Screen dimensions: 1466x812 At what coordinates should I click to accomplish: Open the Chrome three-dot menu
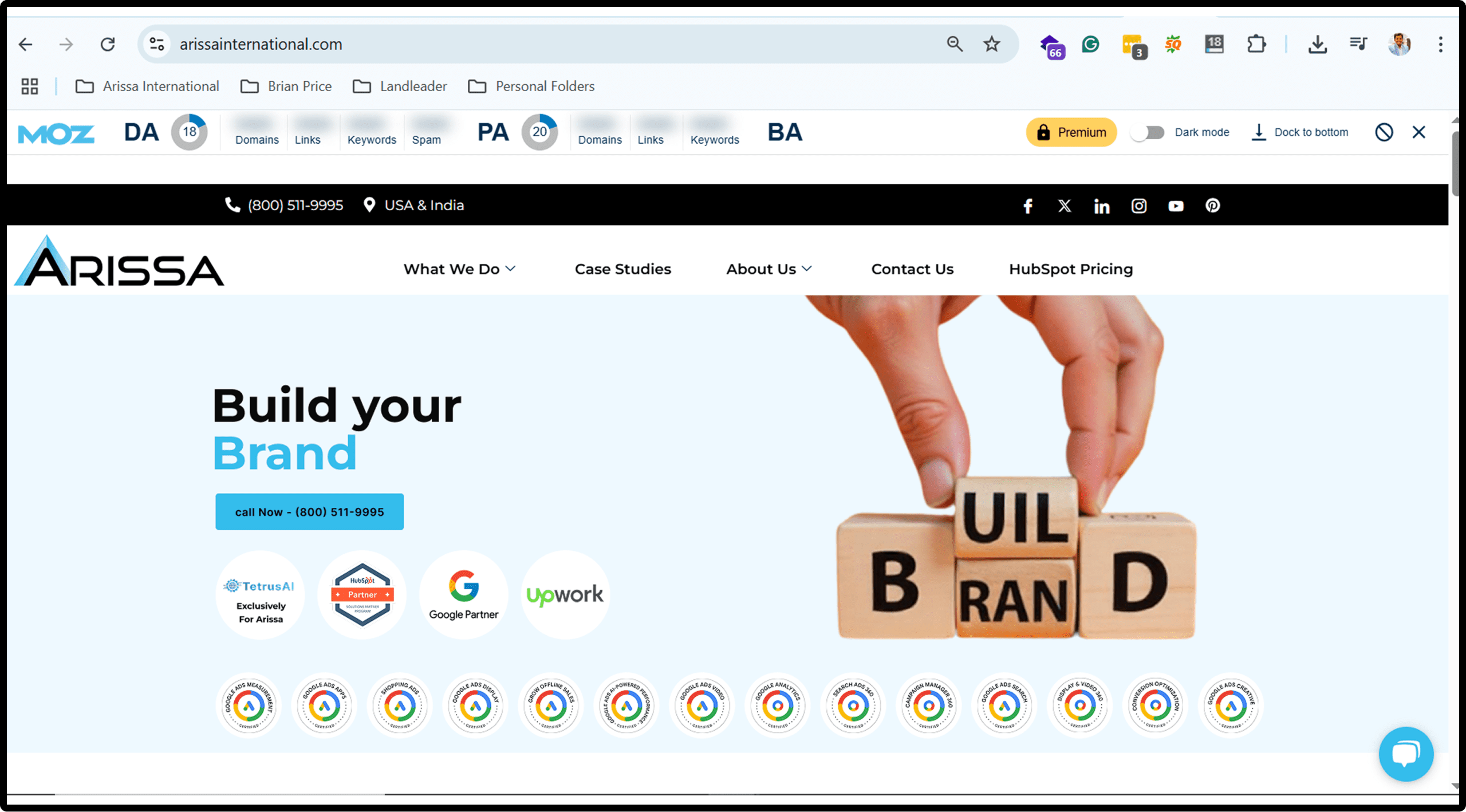1440,44
